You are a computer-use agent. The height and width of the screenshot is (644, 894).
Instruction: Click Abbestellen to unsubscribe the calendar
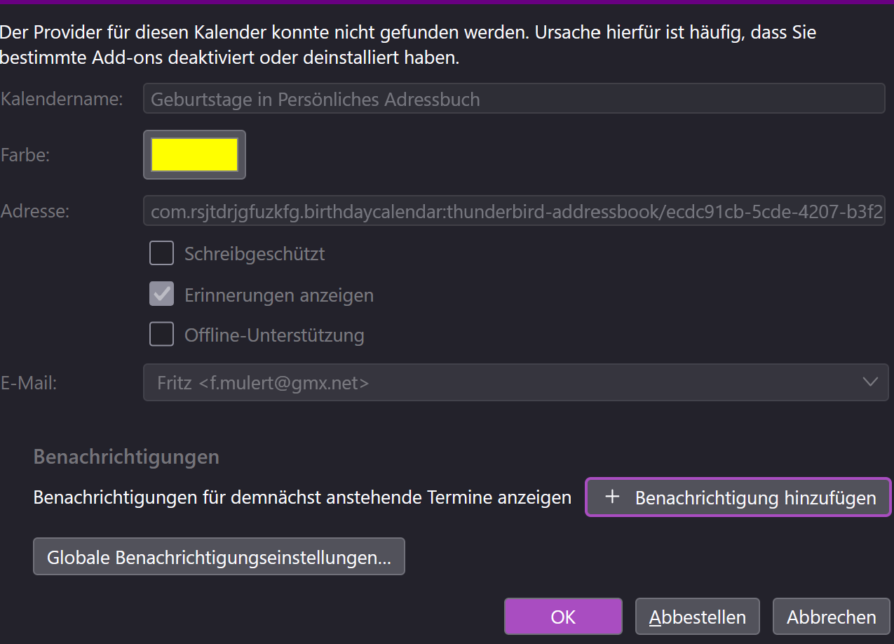pos(697,617)
